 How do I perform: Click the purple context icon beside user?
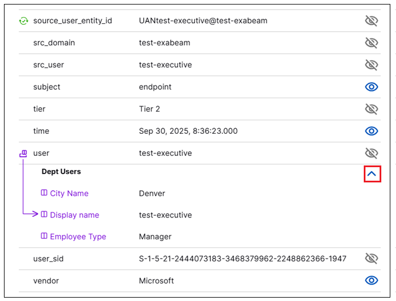(x=23, y=153)
